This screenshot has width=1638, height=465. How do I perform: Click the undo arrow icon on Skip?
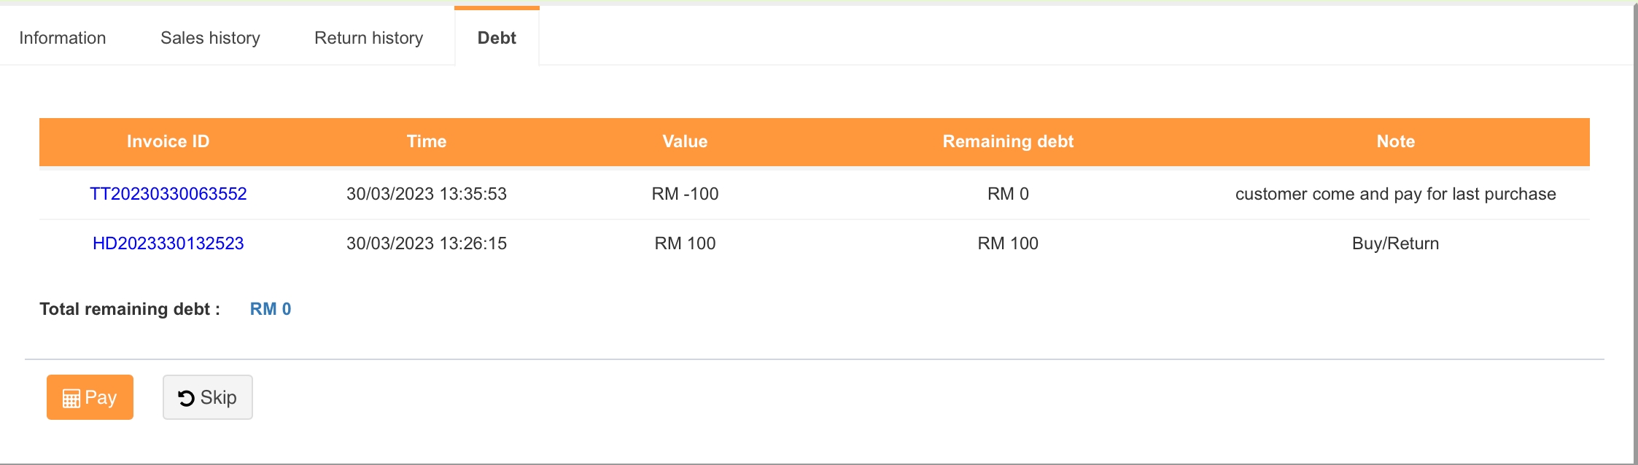point(186,398)
